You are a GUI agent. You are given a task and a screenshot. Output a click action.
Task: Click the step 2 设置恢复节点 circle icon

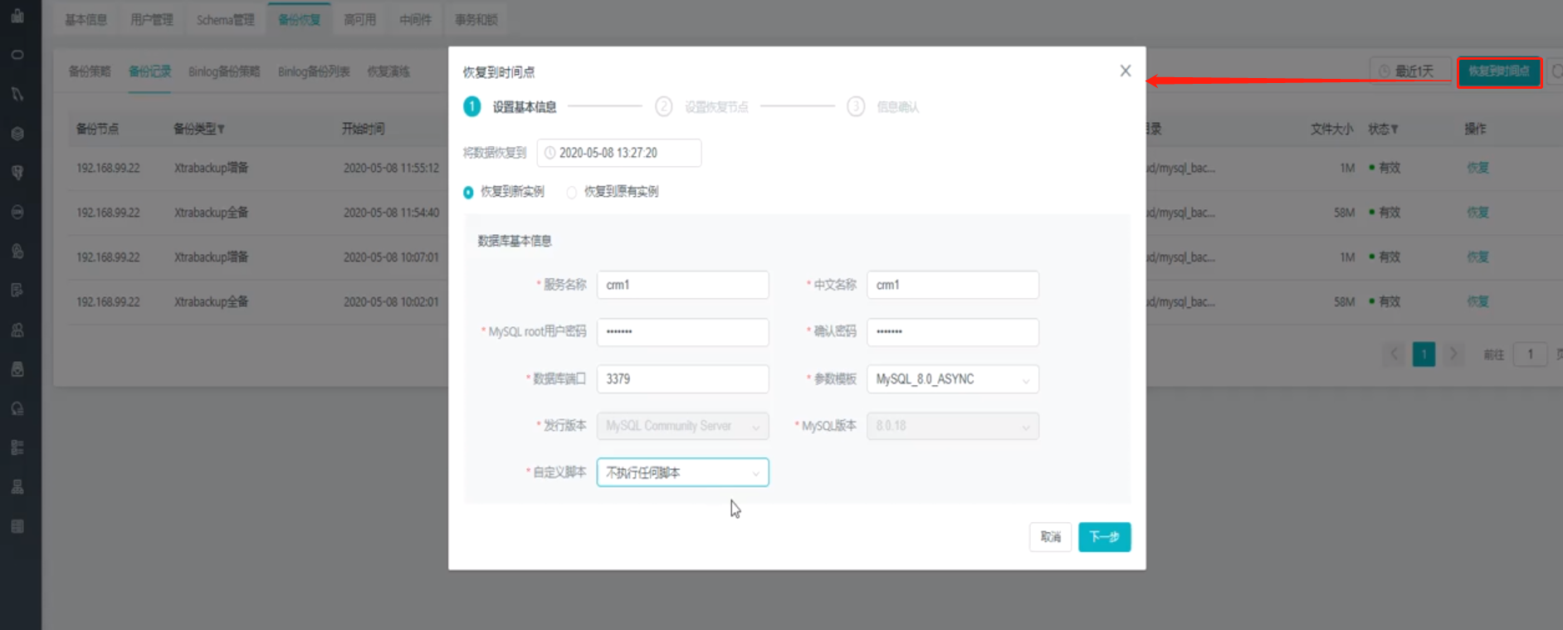click(663, 106)
